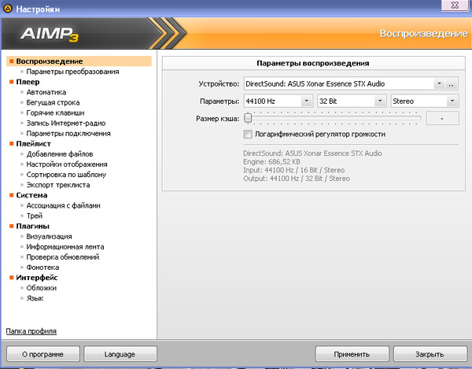Open Параметры подключения page
Screen dimensions: 472x369
click(x=68, y=133)
